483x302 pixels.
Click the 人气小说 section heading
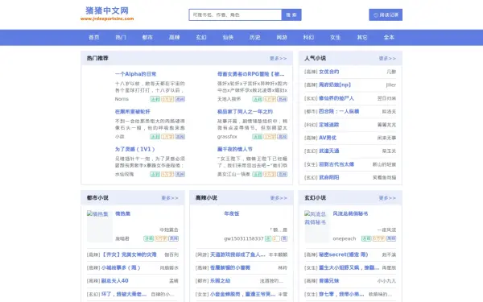[315, 58]
